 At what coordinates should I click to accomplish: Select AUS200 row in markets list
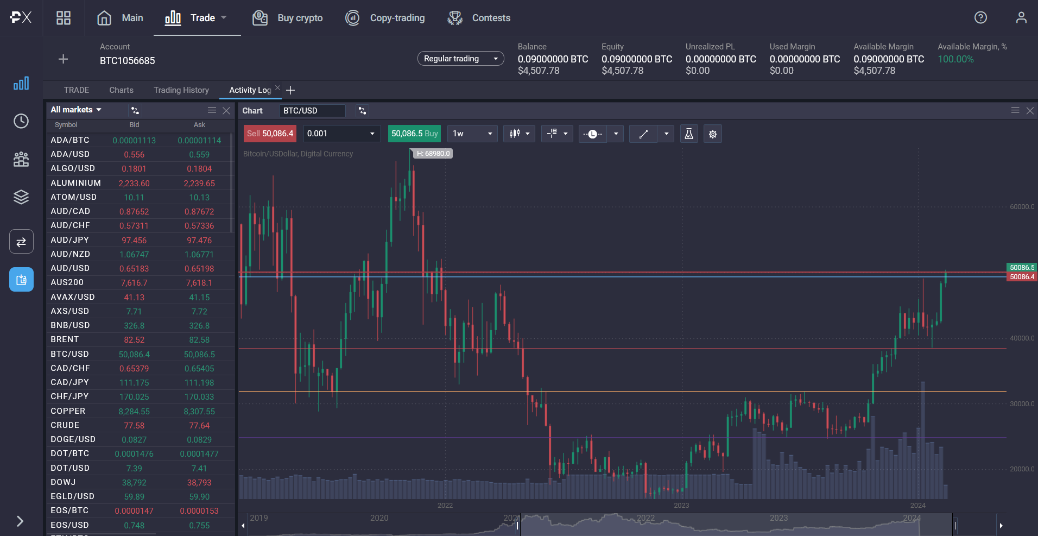point(141,282)
